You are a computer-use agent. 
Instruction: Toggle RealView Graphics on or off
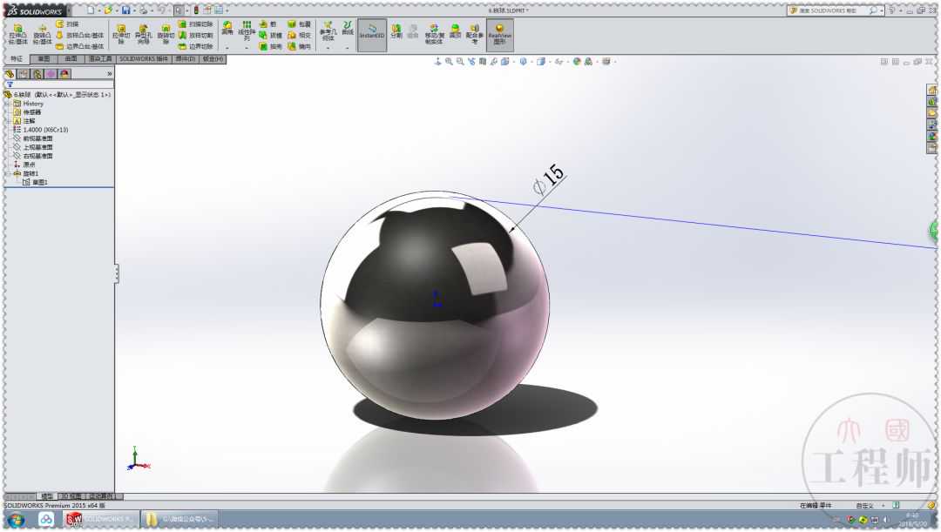coord(499,33)
